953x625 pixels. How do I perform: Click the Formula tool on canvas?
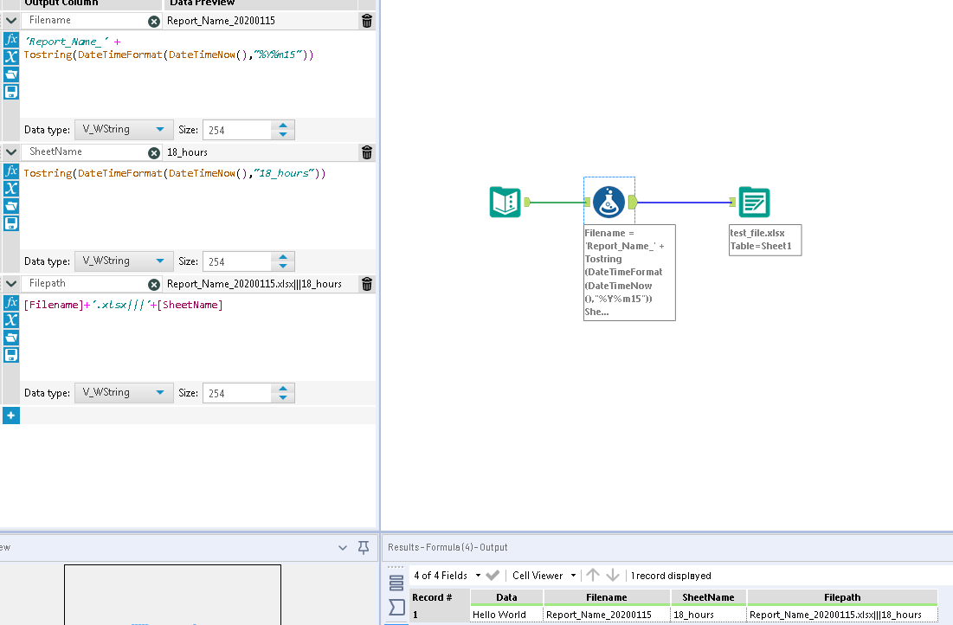(x=609, y=203)
